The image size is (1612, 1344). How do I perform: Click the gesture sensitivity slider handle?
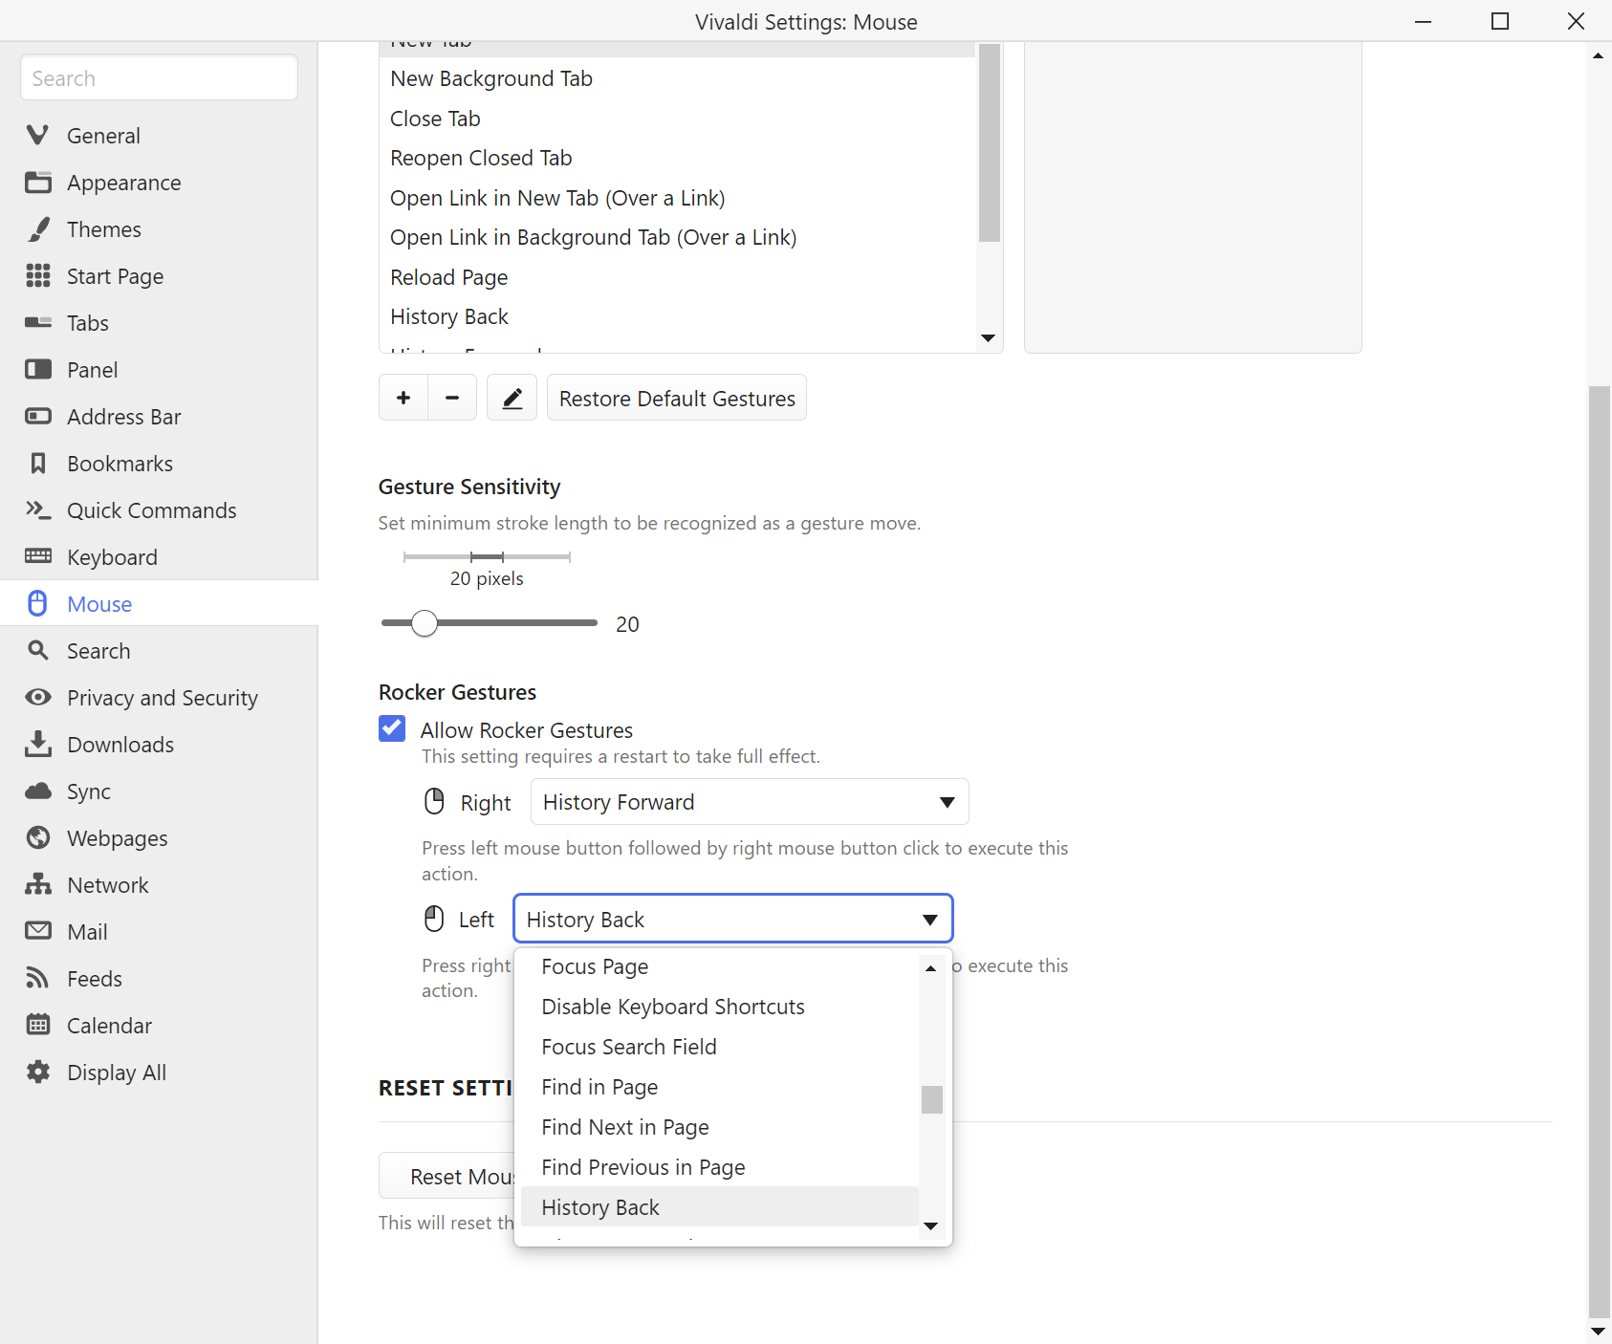425,623
